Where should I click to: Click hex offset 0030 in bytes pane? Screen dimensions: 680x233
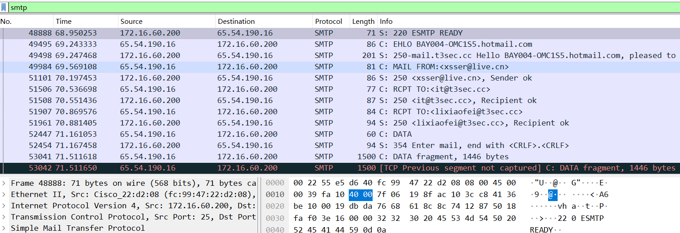click(275, 218)
